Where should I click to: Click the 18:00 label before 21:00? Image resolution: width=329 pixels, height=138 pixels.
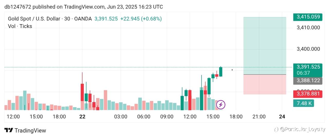pyautogui.click(x=236, y=117)
